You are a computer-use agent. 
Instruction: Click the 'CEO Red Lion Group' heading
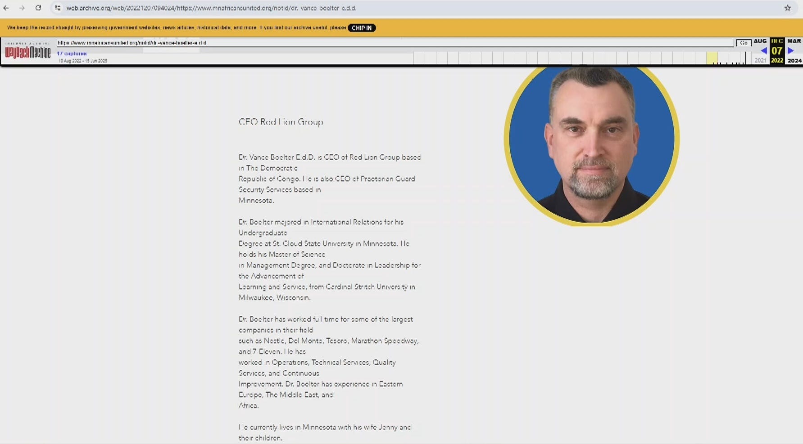pyautogui.click(x=281, y=122)
